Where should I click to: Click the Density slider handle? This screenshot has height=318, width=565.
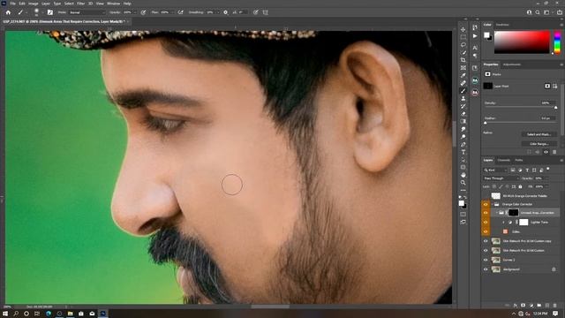(x=555, y=108)
